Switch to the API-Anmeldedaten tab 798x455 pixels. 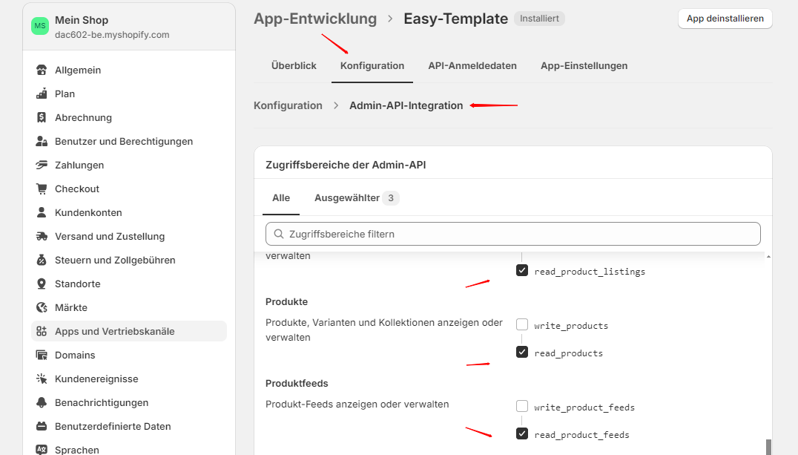pyautogui.click(x=472, y=66)
